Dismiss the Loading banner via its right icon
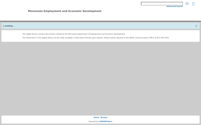 (196, 26)
